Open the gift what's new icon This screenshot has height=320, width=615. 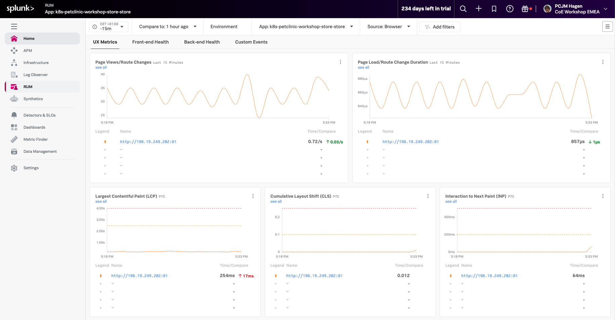525,9
